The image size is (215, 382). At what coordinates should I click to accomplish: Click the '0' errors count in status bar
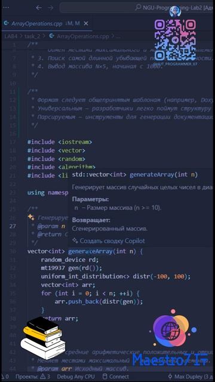tap(7, 377)
